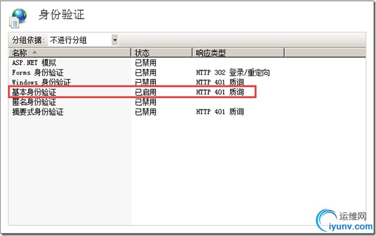The image size is (376, 236).
Task: Select the Windows 身份验证 entry
Action: point(41,82)
